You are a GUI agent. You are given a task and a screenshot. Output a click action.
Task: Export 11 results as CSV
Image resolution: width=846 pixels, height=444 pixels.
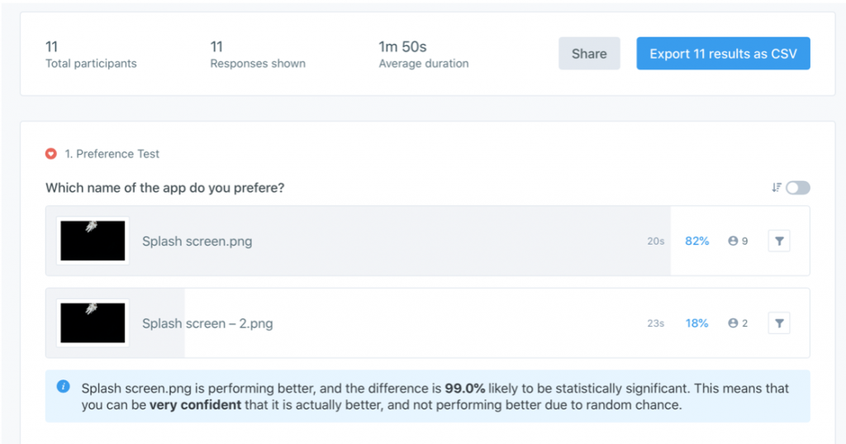tap(723, 54)
